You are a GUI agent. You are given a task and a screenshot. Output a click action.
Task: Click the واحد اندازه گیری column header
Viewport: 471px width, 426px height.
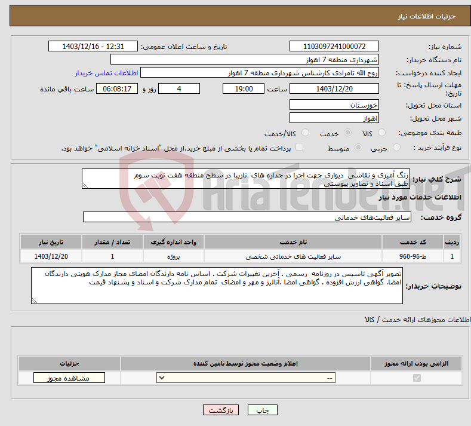coord(174,242)
